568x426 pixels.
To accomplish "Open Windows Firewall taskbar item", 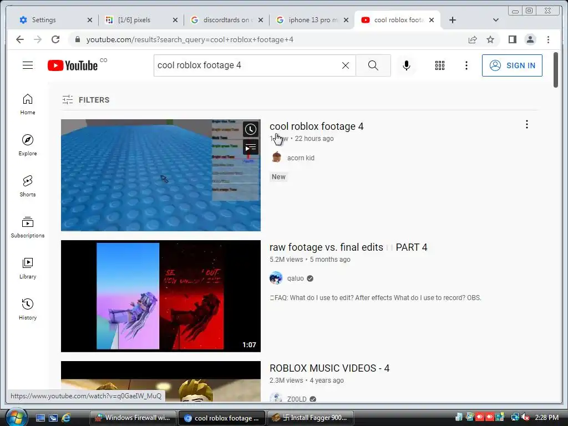I will pyautogui.click(x=133, y=418).
